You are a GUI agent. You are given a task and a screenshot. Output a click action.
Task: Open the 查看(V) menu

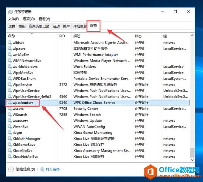pyautogui.click(x=44, y=19)
